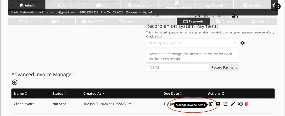Open the Documents sub-tab
The width and height of the screenshot is (285, 116).
pyautogui.click(x=227, y=21)
